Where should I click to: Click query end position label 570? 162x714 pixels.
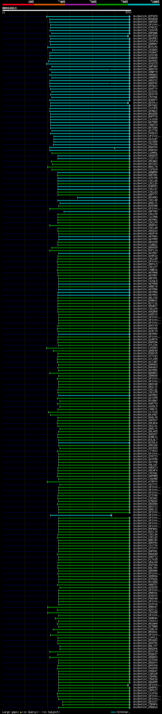point(128,12)
